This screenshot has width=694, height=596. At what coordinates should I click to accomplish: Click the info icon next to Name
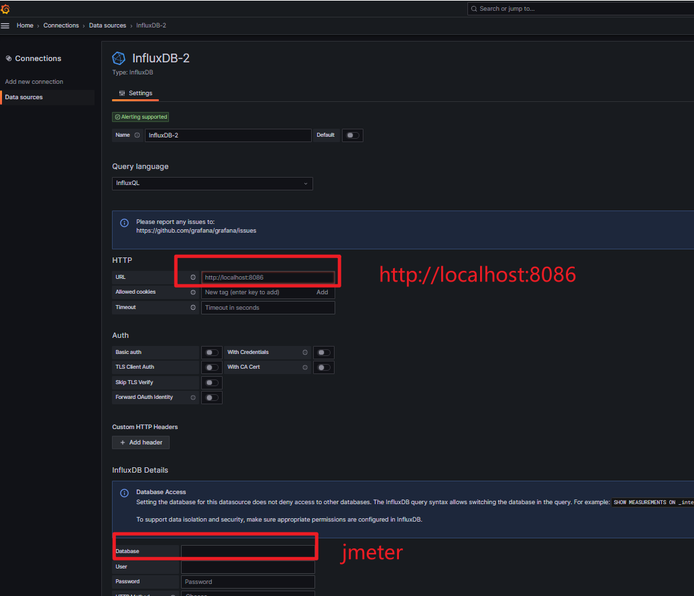click(x=137, y=135)
